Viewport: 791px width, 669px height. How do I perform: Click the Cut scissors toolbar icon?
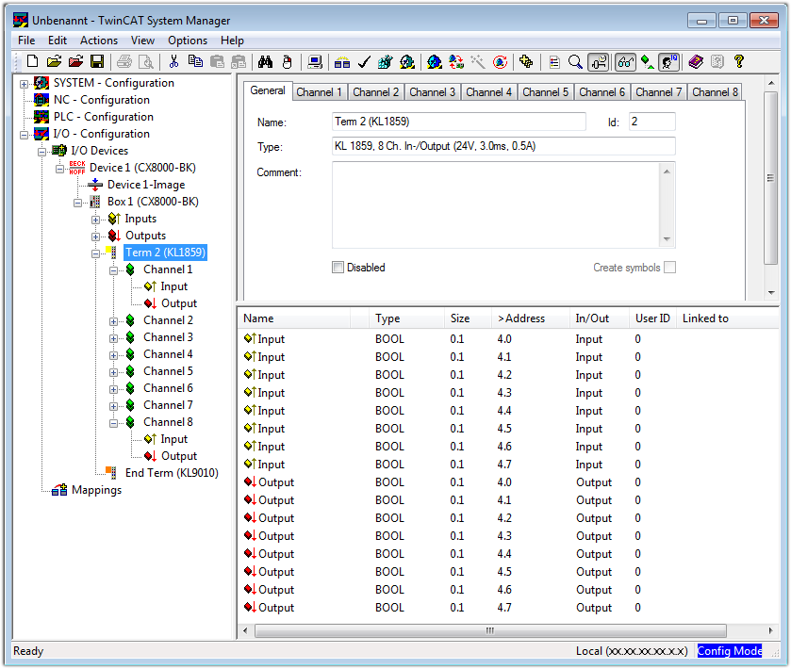[x=174, y=61]
